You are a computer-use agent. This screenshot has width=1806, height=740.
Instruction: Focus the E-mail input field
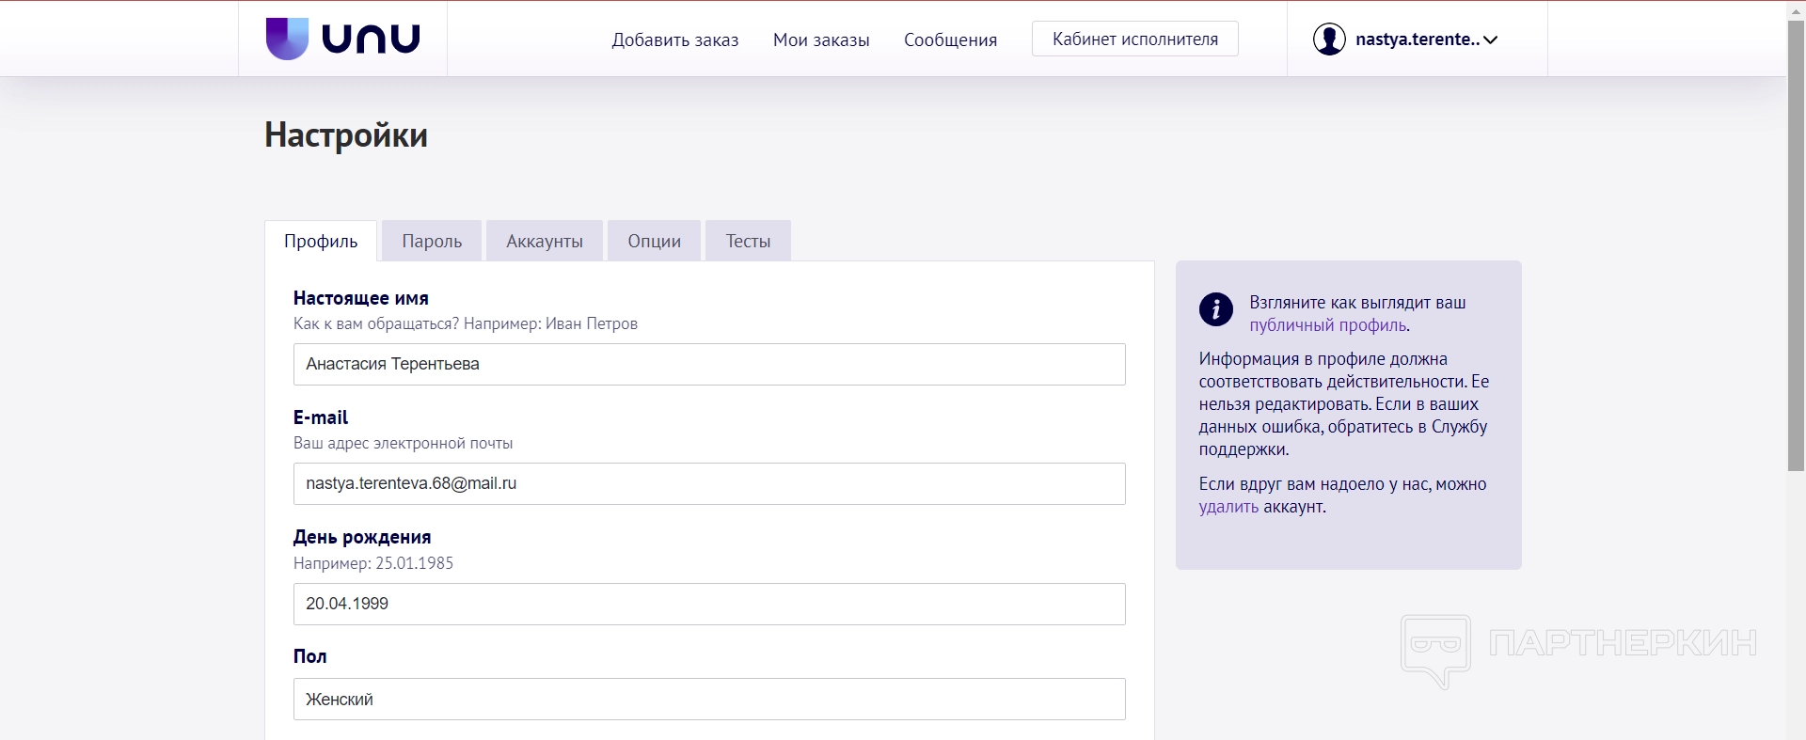pos(708,484)
